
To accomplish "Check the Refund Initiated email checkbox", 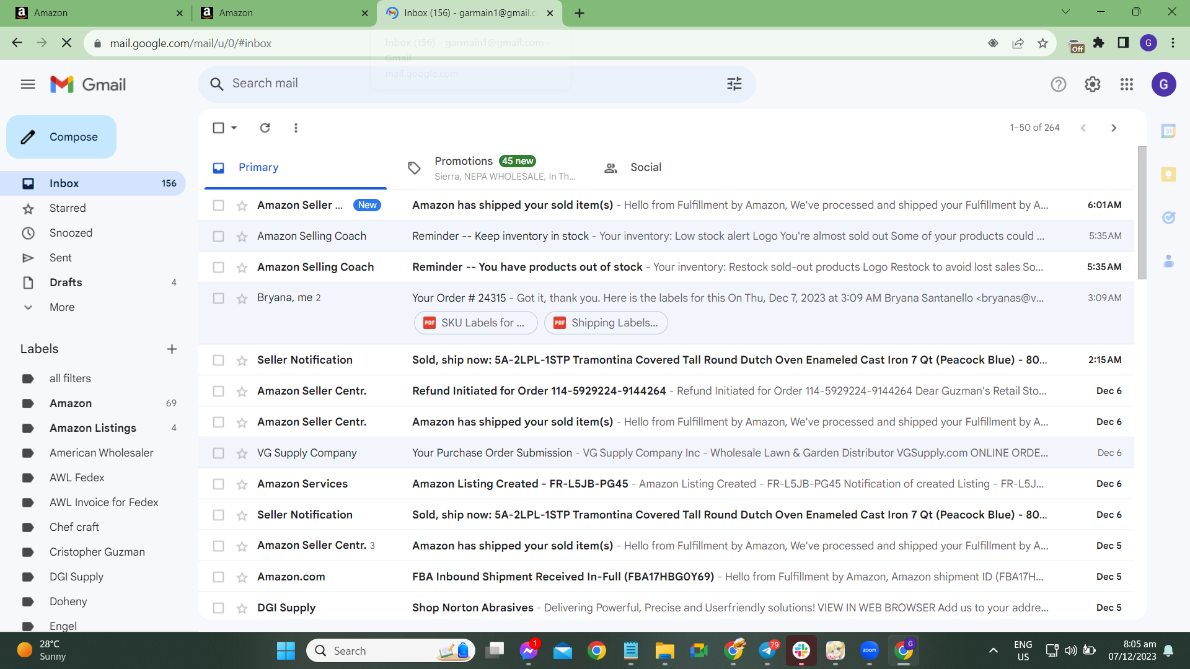I will [x=218, y=391].
